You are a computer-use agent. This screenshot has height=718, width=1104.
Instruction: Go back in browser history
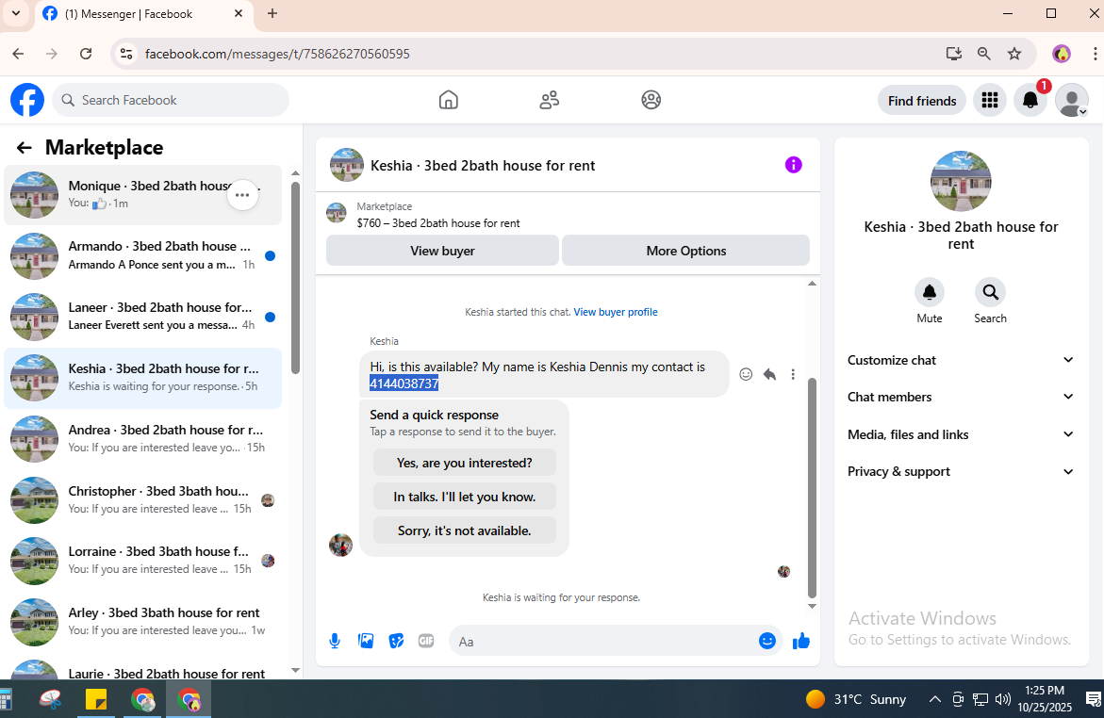(x=18, y=54)
